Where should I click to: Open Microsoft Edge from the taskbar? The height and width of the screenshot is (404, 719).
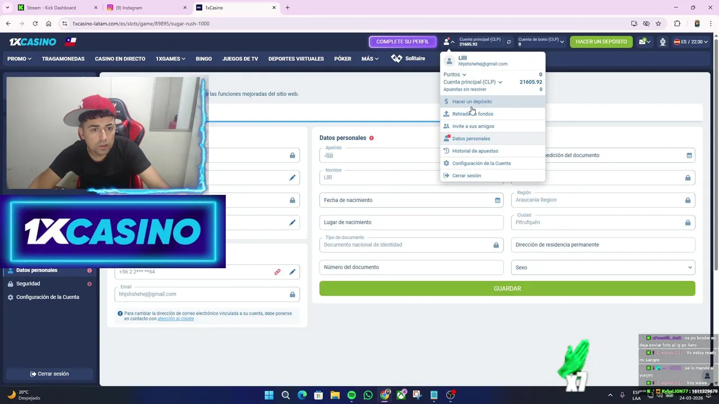(302, 395)
